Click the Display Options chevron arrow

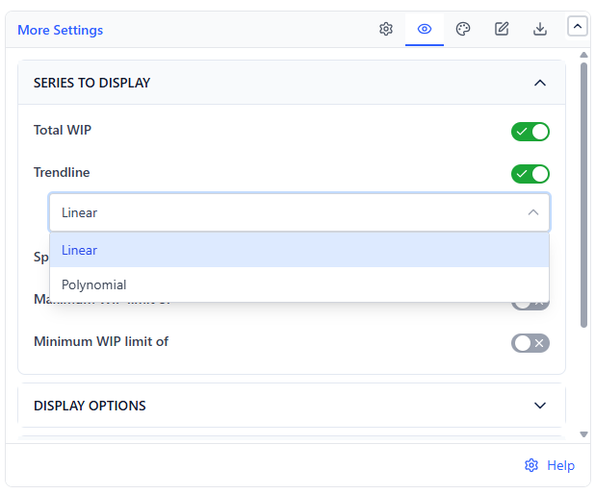click(540, 406)
